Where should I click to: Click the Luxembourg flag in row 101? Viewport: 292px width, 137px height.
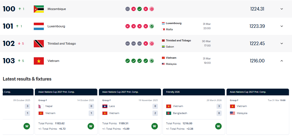click(39, 26)
